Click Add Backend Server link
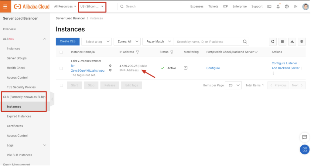This screenshot has width=311, height=166. coord(285,68)
